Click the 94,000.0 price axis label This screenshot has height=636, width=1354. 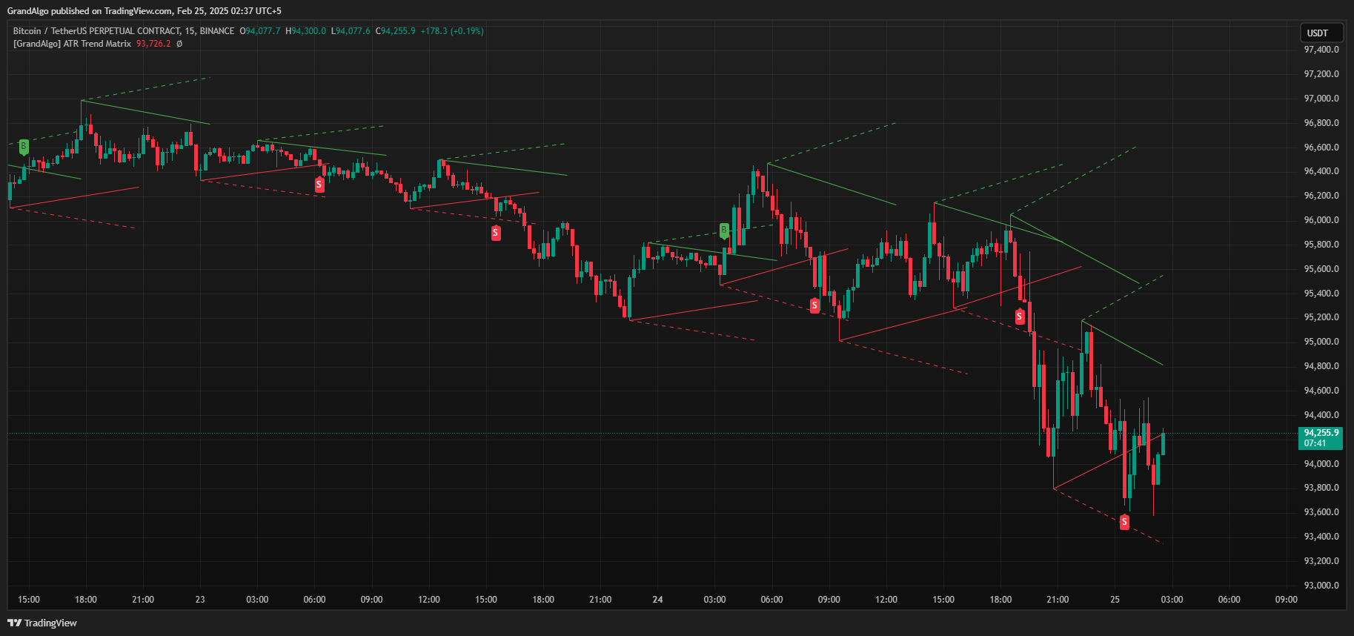click(x=1321, y=464)
